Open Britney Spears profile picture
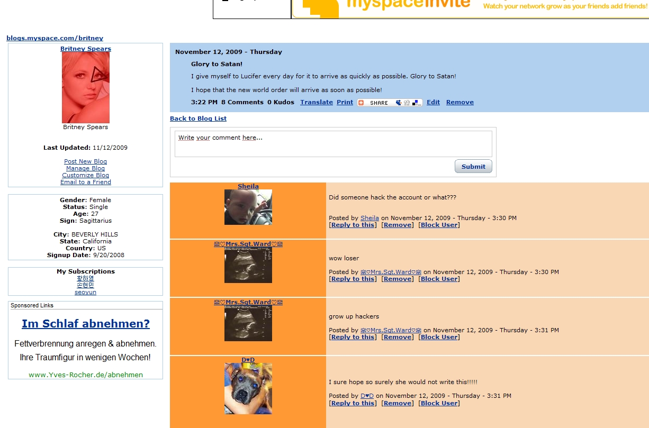 click(x=86, y=87)
